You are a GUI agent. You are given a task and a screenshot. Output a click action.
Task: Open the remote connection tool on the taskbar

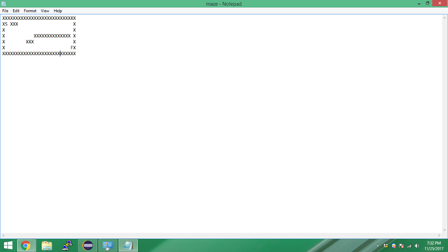pos(66,245)
